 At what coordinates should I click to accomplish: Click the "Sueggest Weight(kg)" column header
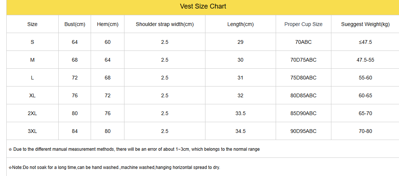click(365, 25)
